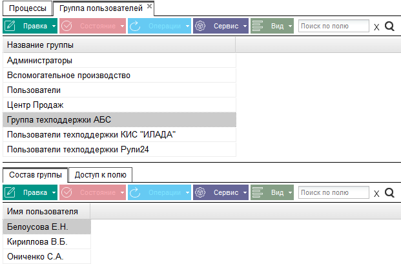Click the magnifier search icon in the lower toolbar
The image size is (401, 264).
(389, 193)
